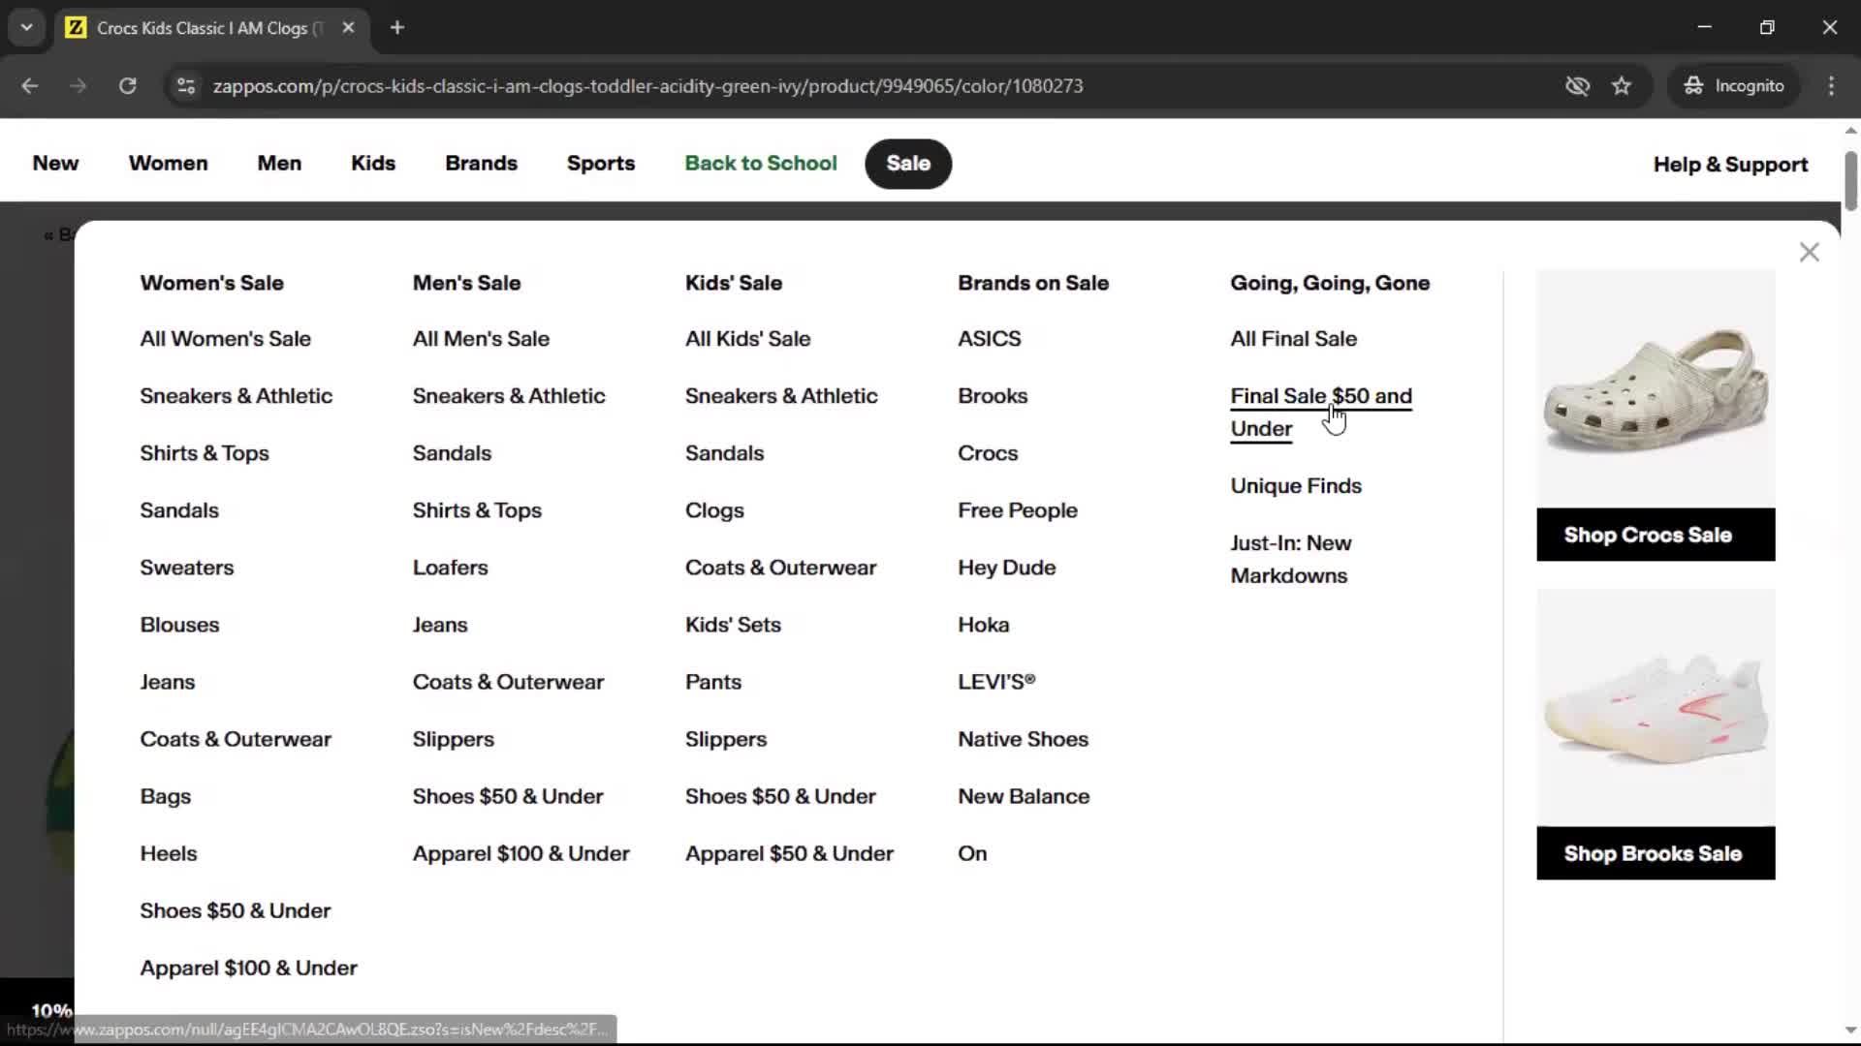This screenshot has width=1861, height=1046.
Task: Choose Pants under Kids' Sale
Action: pyautogui.click(x=713, y=682)
